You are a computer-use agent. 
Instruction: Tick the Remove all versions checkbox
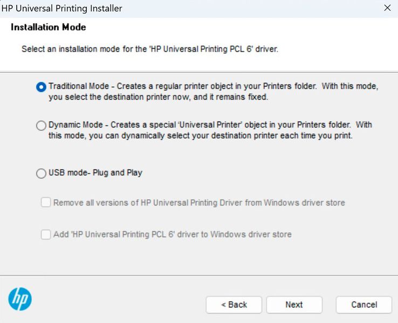pos(46,203)
